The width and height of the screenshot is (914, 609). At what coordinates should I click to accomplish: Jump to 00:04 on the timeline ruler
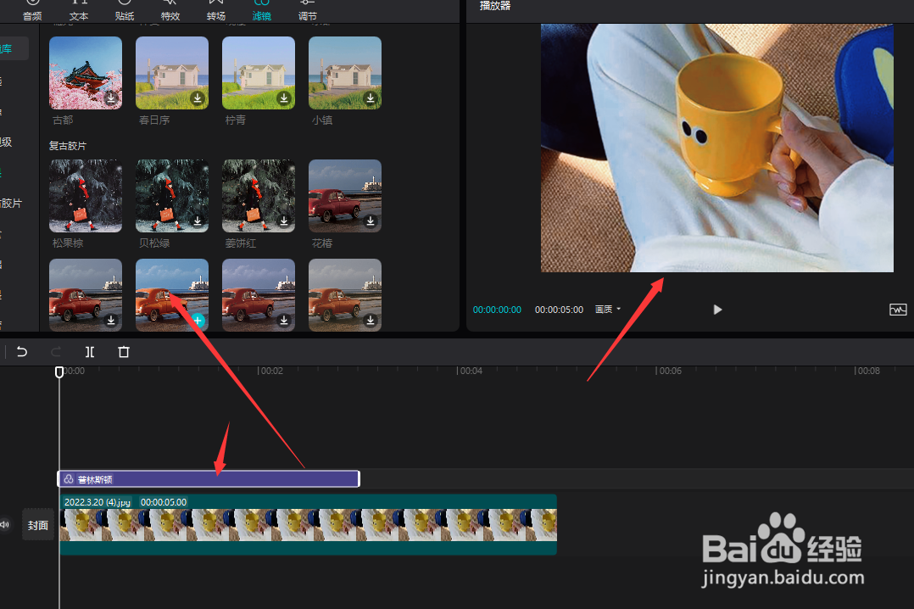point(470,371)
